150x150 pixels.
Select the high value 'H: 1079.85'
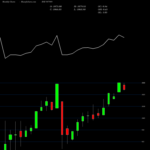coord(80,7)
